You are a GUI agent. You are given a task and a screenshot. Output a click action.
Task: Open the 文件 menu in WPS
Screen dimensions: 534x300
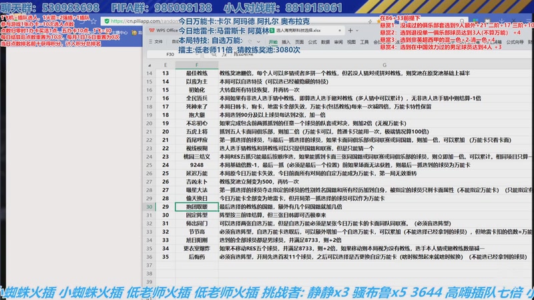click(156, 41)
